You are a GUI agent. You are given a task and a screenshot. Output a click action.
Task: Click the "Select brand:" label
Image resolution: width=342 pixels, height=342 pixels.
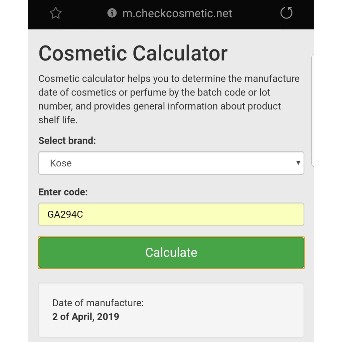(x=67, y=141)
